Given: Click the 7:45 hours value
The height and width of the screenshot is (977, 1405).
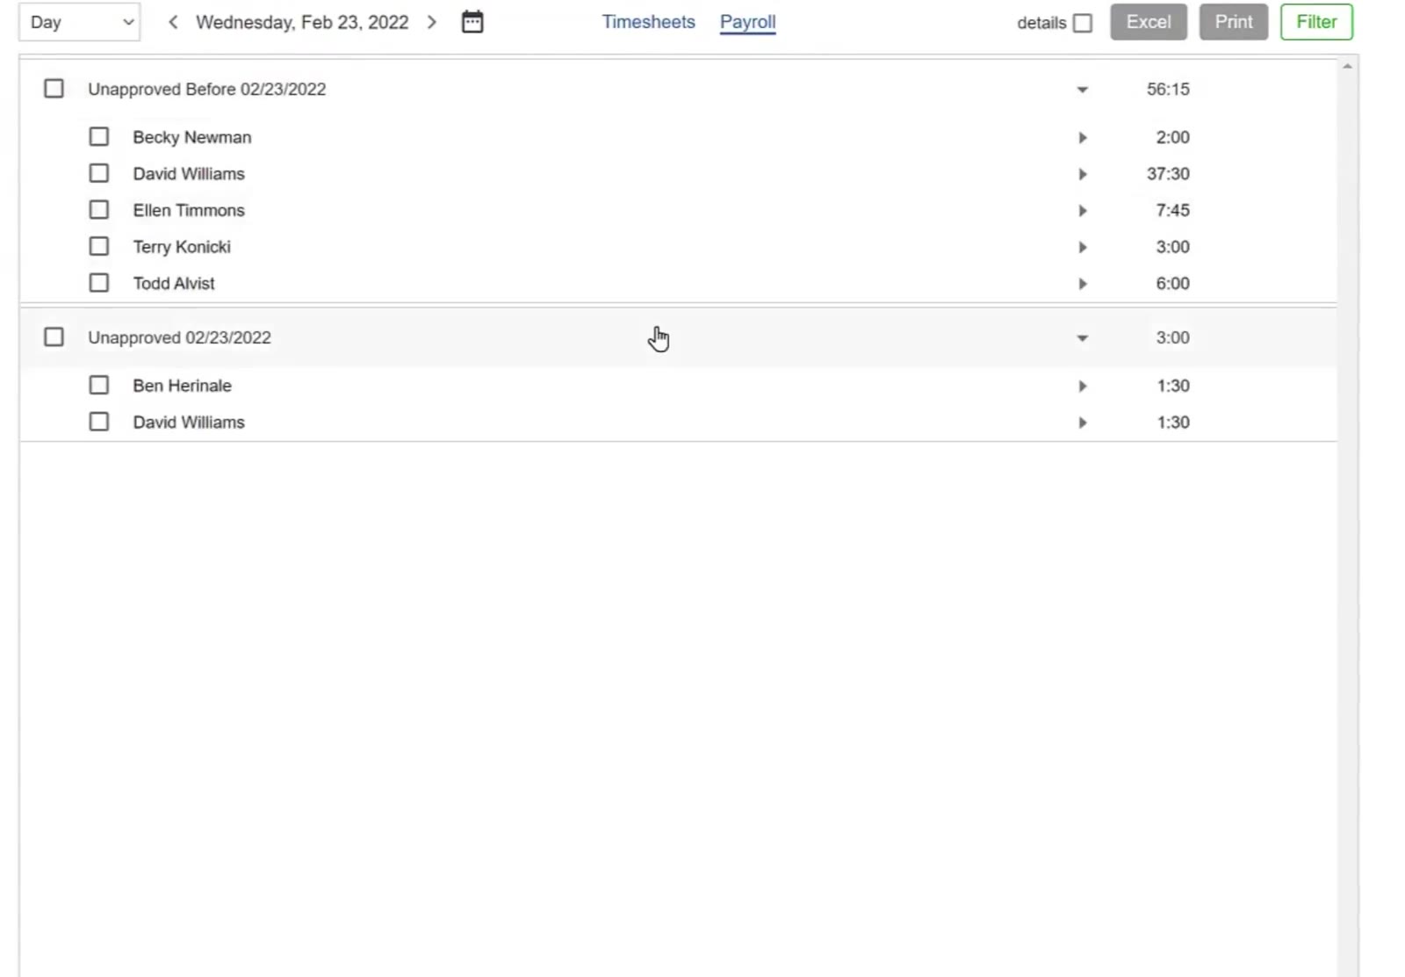Looking at the screenshot, I should (1172, 210).
